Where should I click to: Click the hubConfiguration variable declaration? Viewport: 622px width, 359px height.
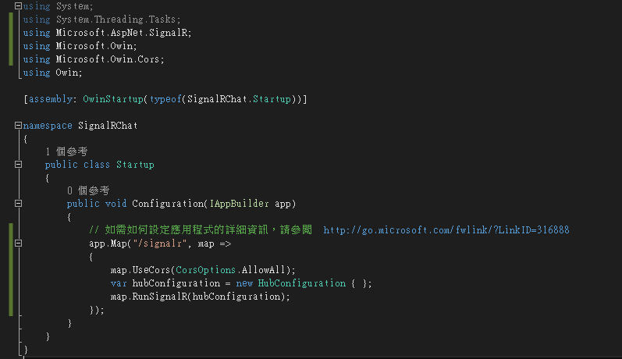coord(176,283)
